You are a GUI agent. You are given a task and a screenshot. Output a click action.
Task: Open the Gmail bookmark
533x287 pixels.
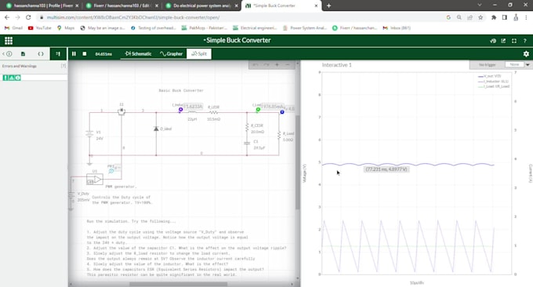coord(13,28)
